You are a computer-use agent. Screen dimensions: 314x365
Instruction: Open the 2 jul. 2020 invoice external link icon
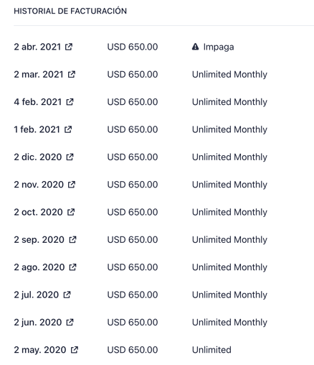(x=67, y=295)
